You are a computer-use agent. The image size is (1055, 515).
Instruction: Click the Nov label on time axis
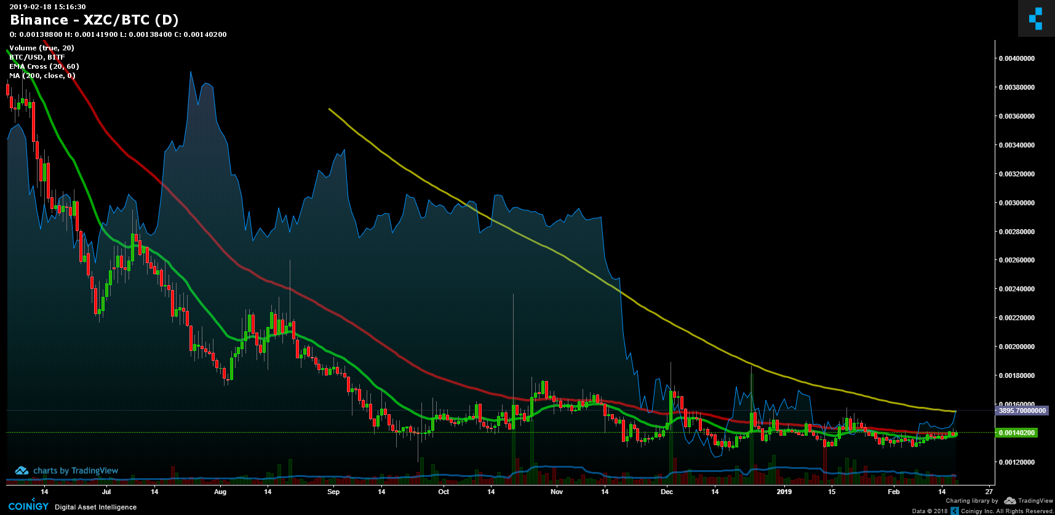[x=557, y=492]
